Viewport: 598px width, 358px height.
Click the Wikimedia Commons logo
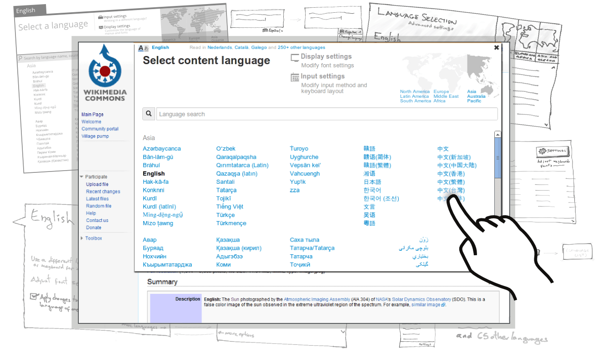tap(105, 73)
